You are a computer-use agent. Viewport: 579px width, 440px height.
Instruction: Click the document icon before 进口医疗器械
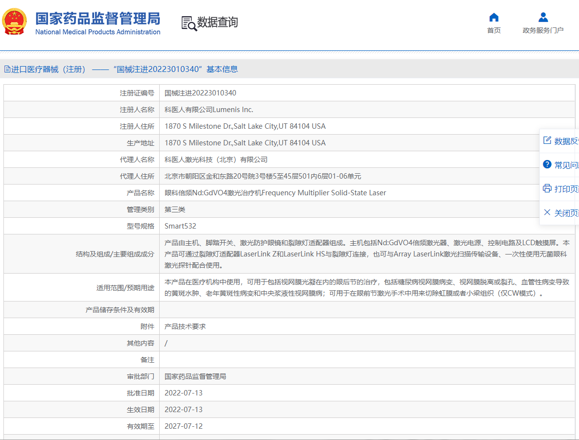[x=7, y=69]
